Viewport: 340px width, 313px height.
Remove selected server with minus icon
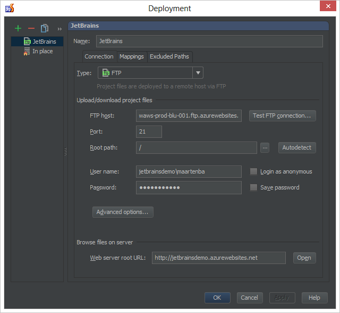[x=31, y=28]
